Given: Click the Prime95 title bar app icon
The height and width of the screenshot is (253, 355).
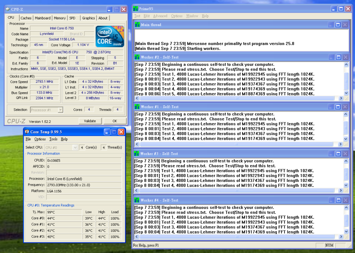Looking at the screenshot, I should pos(136,9).
